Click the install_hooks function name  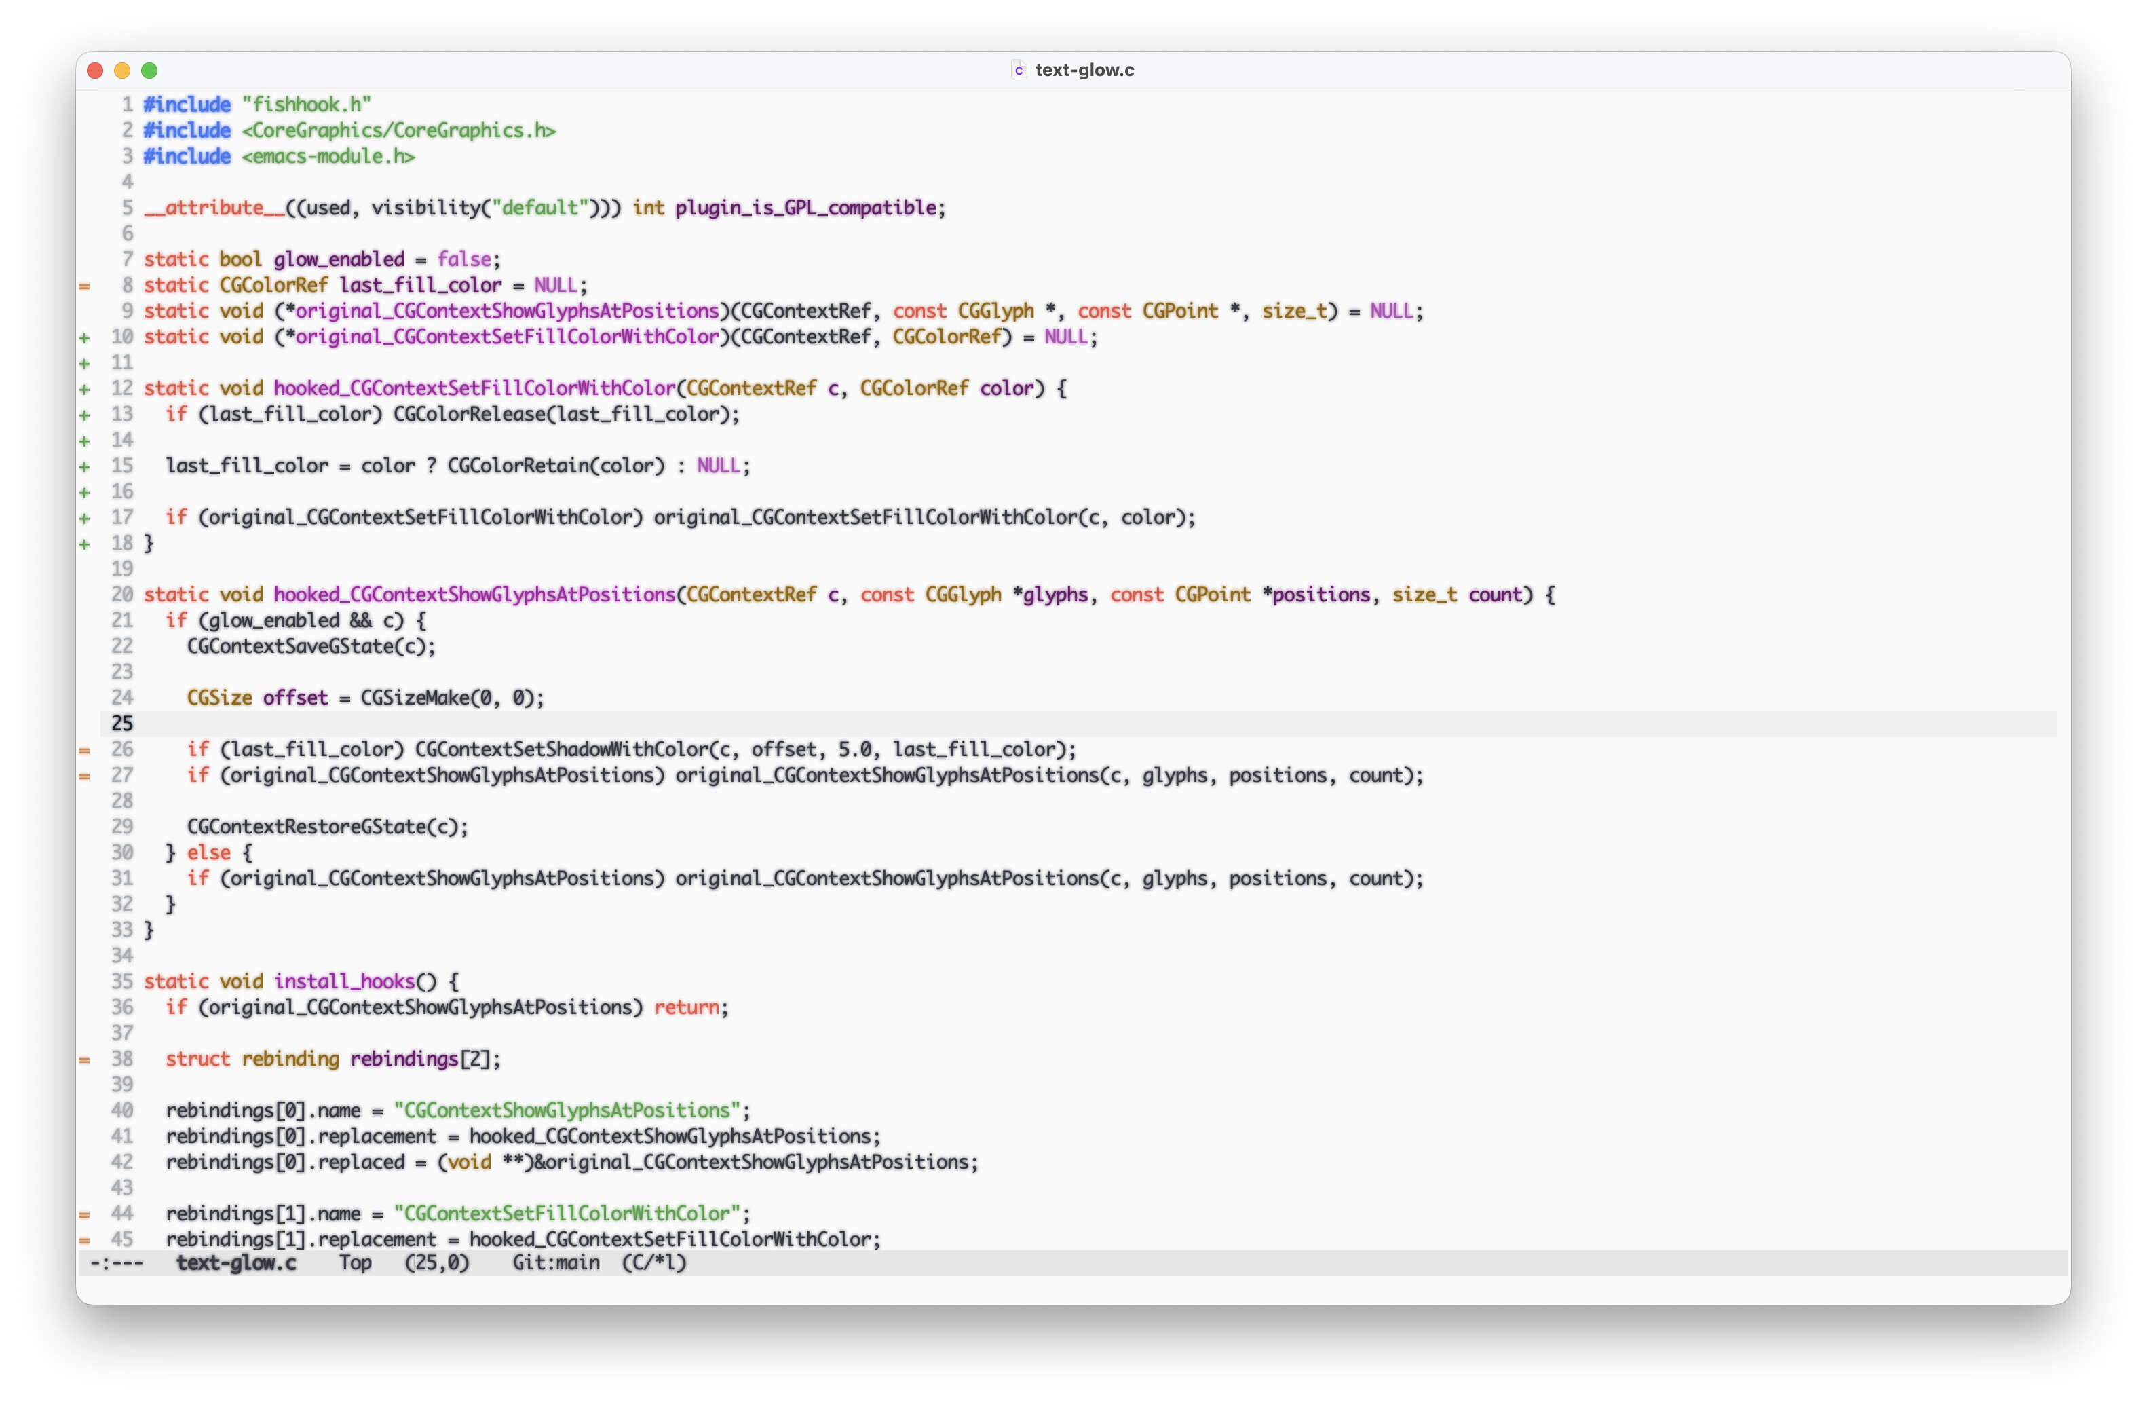[x=344, y=981]
